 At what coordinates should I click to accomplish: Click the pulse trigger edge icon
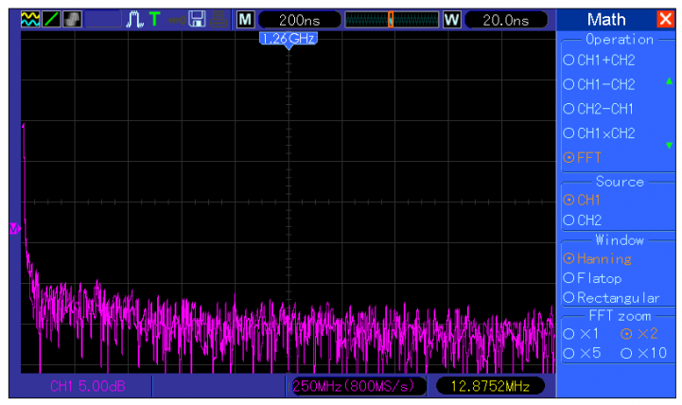[x=133, y=19]
